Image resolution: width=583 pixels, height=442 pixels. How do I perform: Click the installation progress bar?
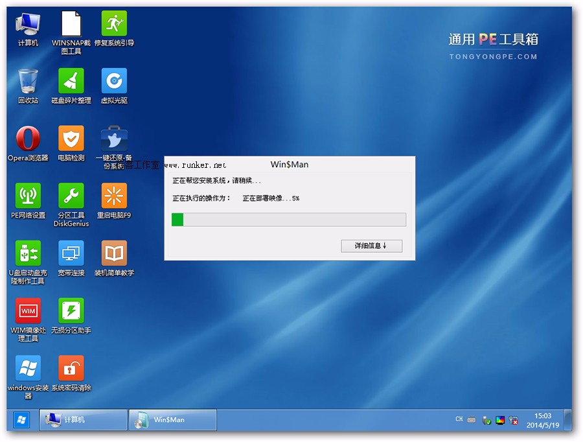288,220
